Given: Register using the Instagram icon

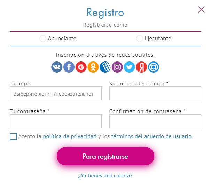Looking at the screenshot, I should point(117,67).
